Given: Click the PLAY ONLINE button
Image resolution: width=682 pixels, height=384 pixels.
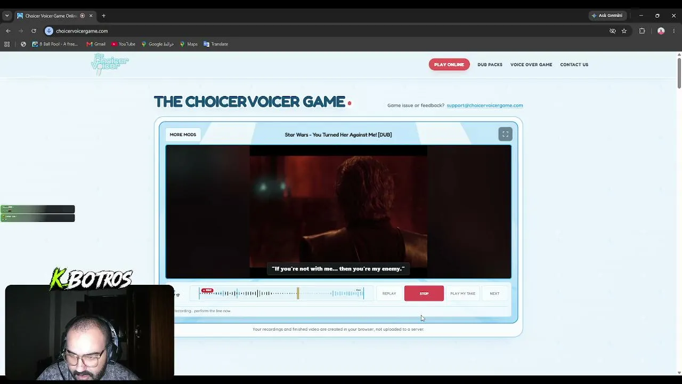Looking at the screenshot, I should pos(449,65).
